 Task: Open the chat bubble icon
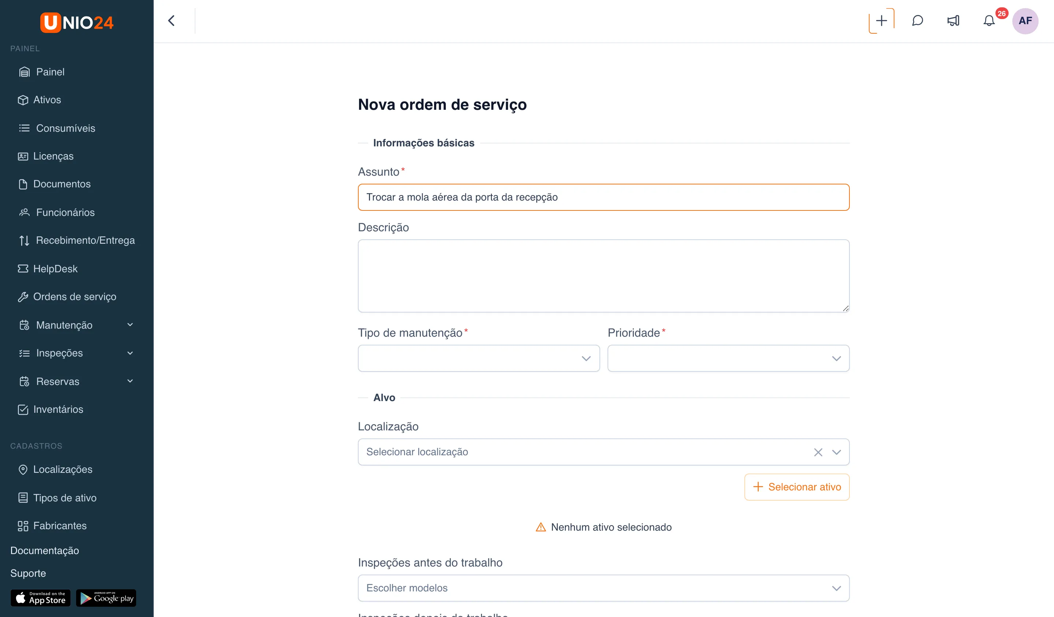pyautogui.click(x=917, y=20)
